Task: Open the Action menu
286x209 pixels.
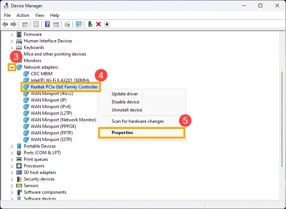Action: [x=23, y=15]
